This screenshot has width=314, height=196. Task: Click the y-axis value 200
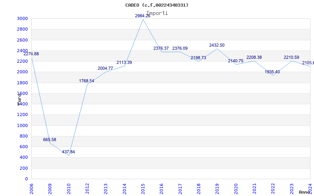click(x=24, y=169)
